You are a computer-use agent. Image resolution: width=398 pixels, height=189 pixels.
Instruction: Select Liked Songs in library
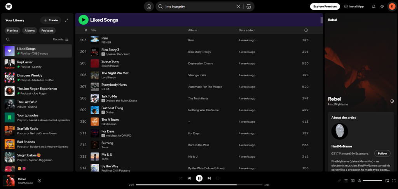click(x=38, y=51)
